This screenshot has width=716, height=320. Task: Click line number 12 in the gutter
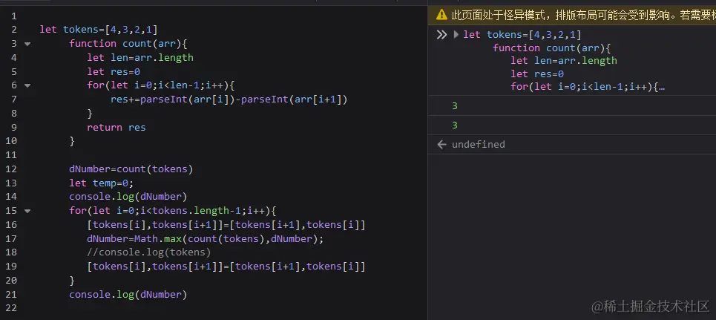click(11, 169)
